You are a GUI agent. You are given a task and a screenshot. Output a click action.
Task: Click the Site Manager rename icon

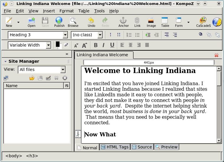point(48,78)
